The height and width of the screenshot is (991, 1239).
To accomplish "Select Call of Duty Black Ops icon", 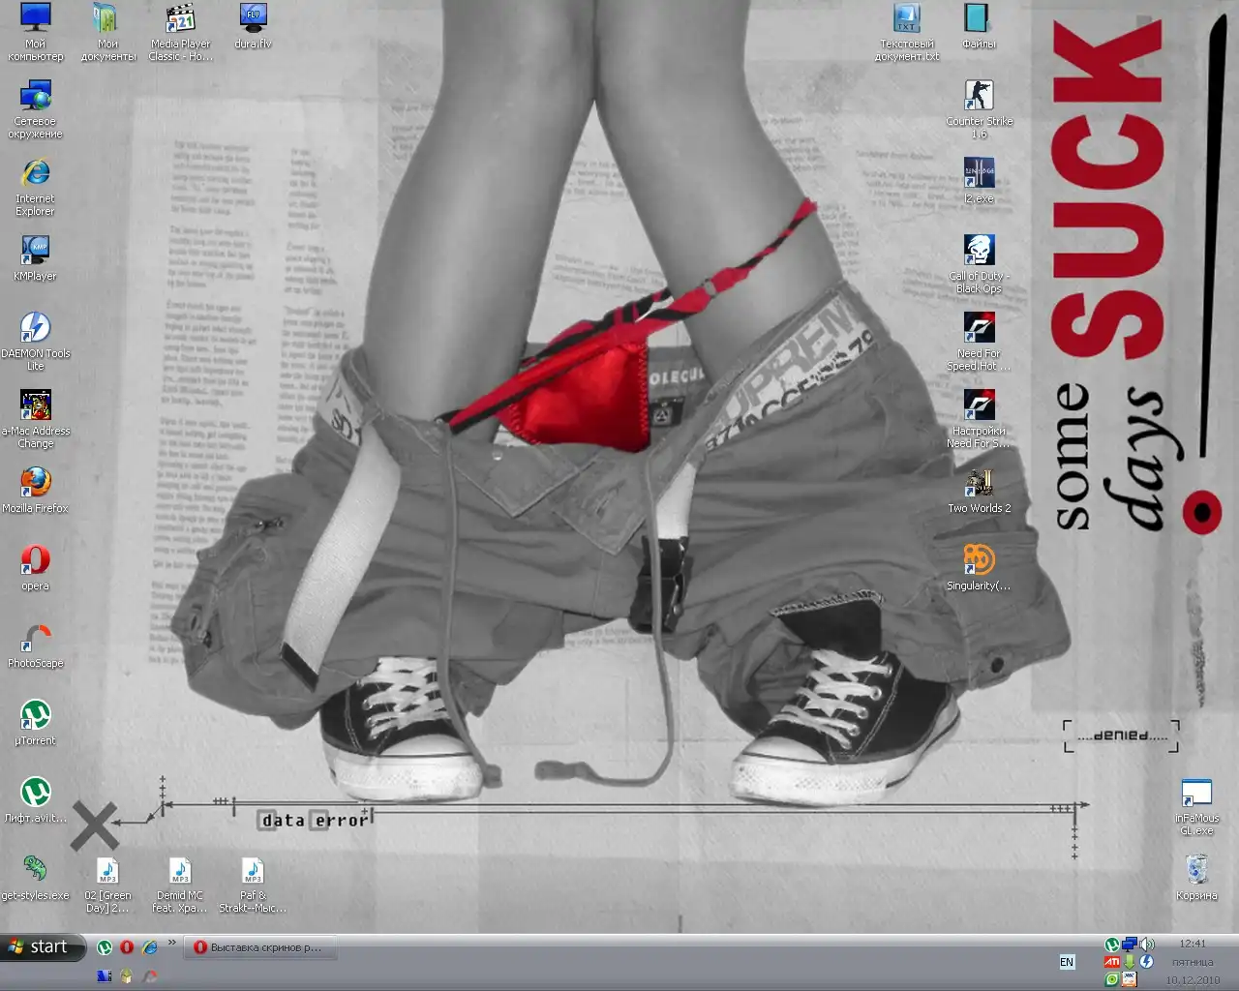I will click(x=979, y=252).
